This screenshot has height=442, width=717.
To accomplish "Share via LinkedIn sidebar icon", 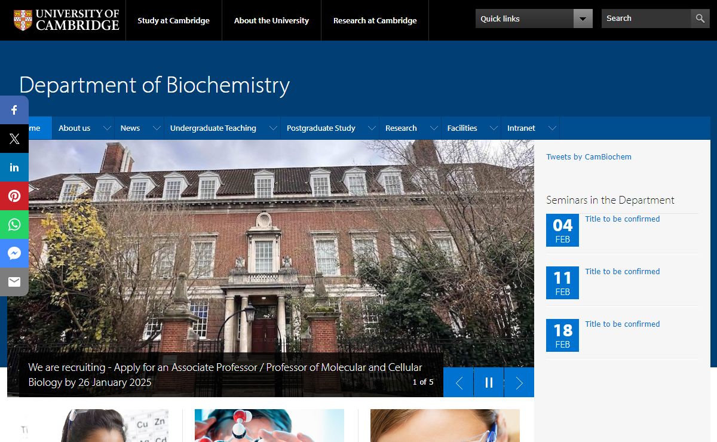I will coord(14,167).
